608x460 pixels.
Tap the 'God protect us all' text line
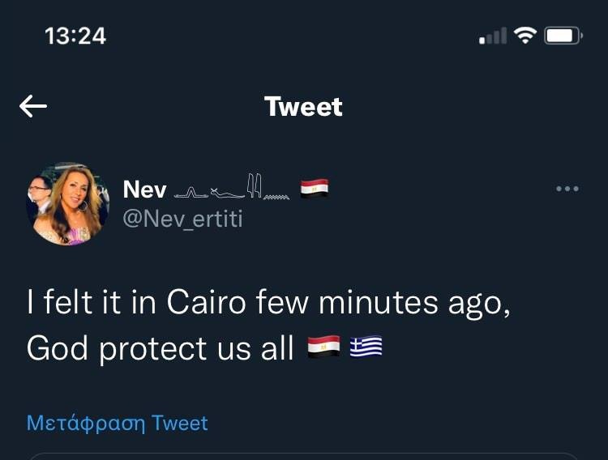click(160, 348)
